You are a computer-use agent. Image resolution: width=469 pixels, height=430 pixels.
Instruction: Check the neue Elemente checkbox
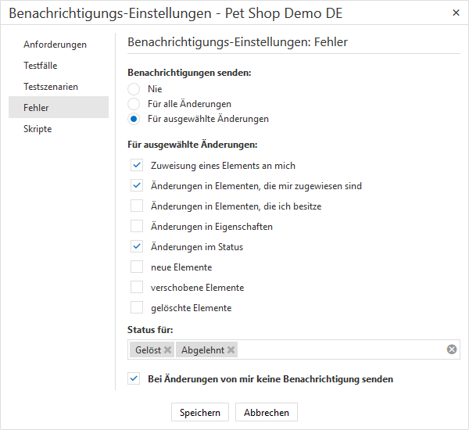pos(137,267)
